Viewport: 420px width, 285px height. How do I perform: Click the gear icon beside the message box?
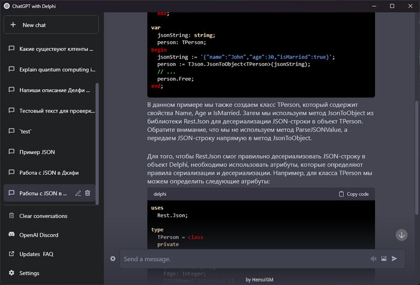113,259
